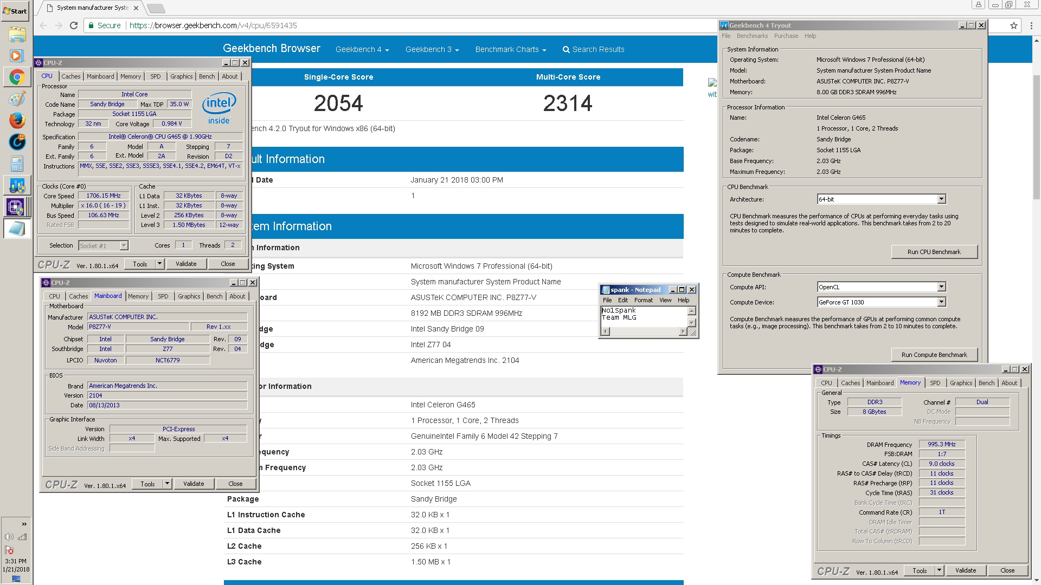
Task: Expand Tools arrow in Mainboard CPU-Z window
Action: [167, 484]
